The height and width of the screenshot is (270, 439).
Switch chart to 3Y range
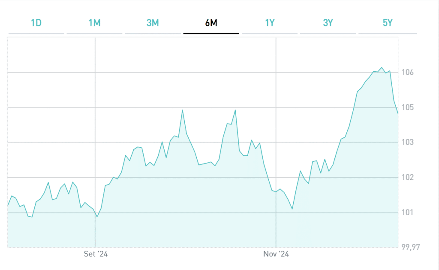coord(328,23)
